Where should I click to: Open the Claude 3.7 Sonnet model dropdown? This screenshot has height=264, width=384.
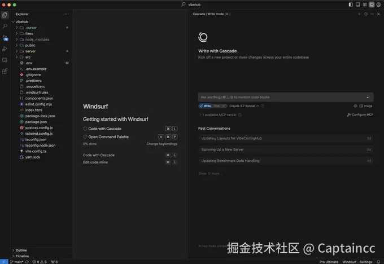pos(244,106)
